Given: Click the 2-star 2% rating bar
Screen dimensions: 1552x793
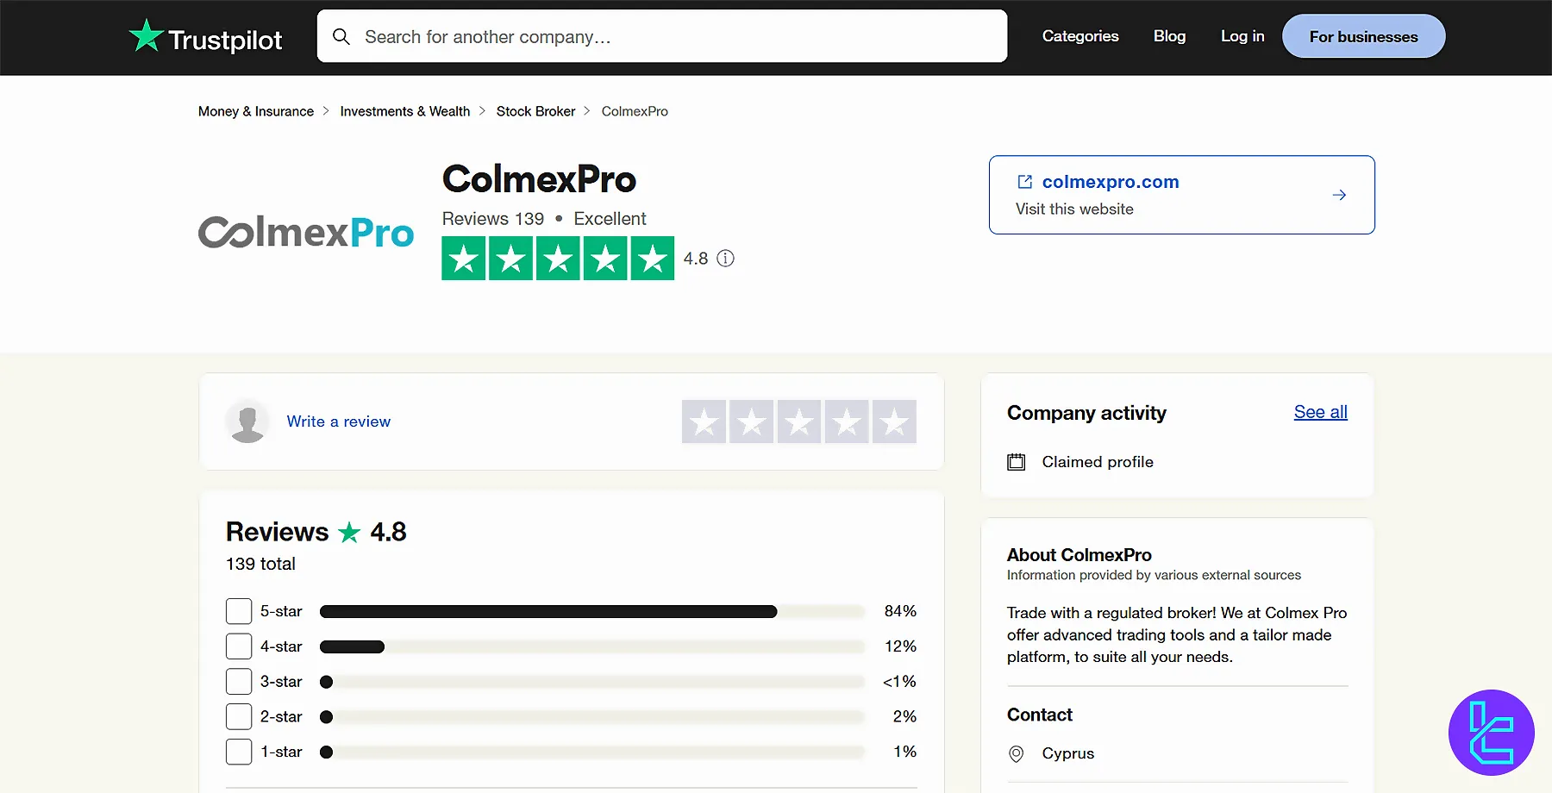Looking at the screenshot, I should coord(591,717).
